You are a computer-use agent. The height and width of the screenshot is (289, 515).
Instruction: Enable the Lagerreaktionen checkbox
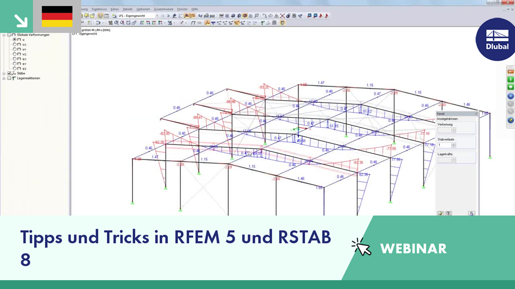pos(9,79)
